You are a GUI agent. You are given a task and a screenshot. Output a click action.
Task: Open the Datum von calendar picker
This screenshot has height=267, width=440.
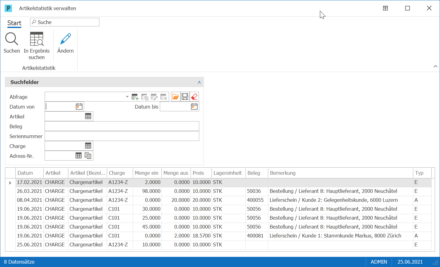79,106
